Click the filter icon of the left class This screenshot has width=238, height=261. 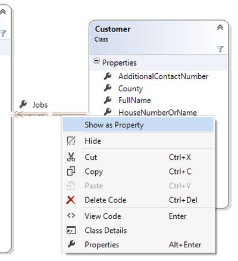tap(3, 33)
